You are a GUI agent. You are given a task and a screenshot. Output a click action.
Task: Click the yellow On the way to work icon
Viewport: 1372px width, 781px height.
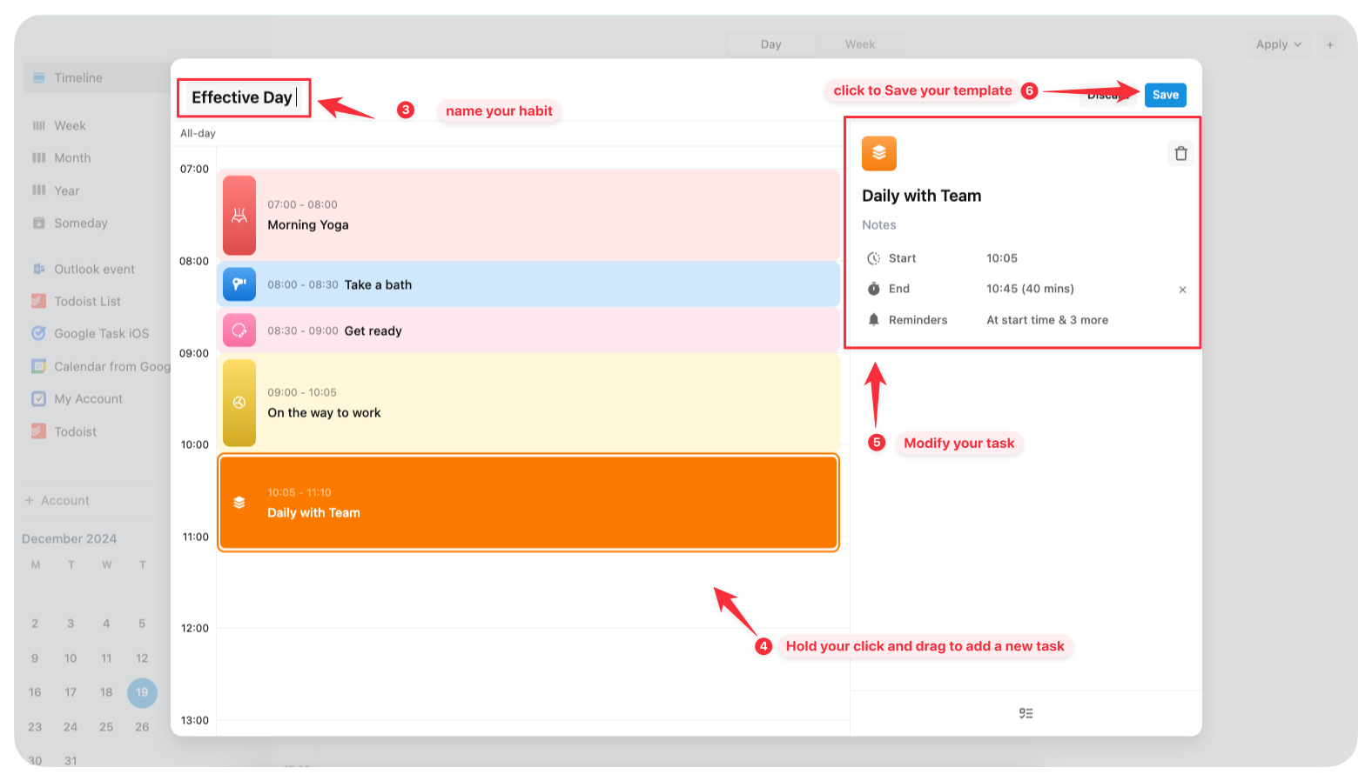tap(239, 403)
